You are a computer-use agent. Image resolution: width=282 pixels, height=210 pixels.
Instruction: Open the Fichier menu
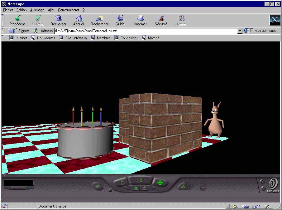(x=8, y=10)
